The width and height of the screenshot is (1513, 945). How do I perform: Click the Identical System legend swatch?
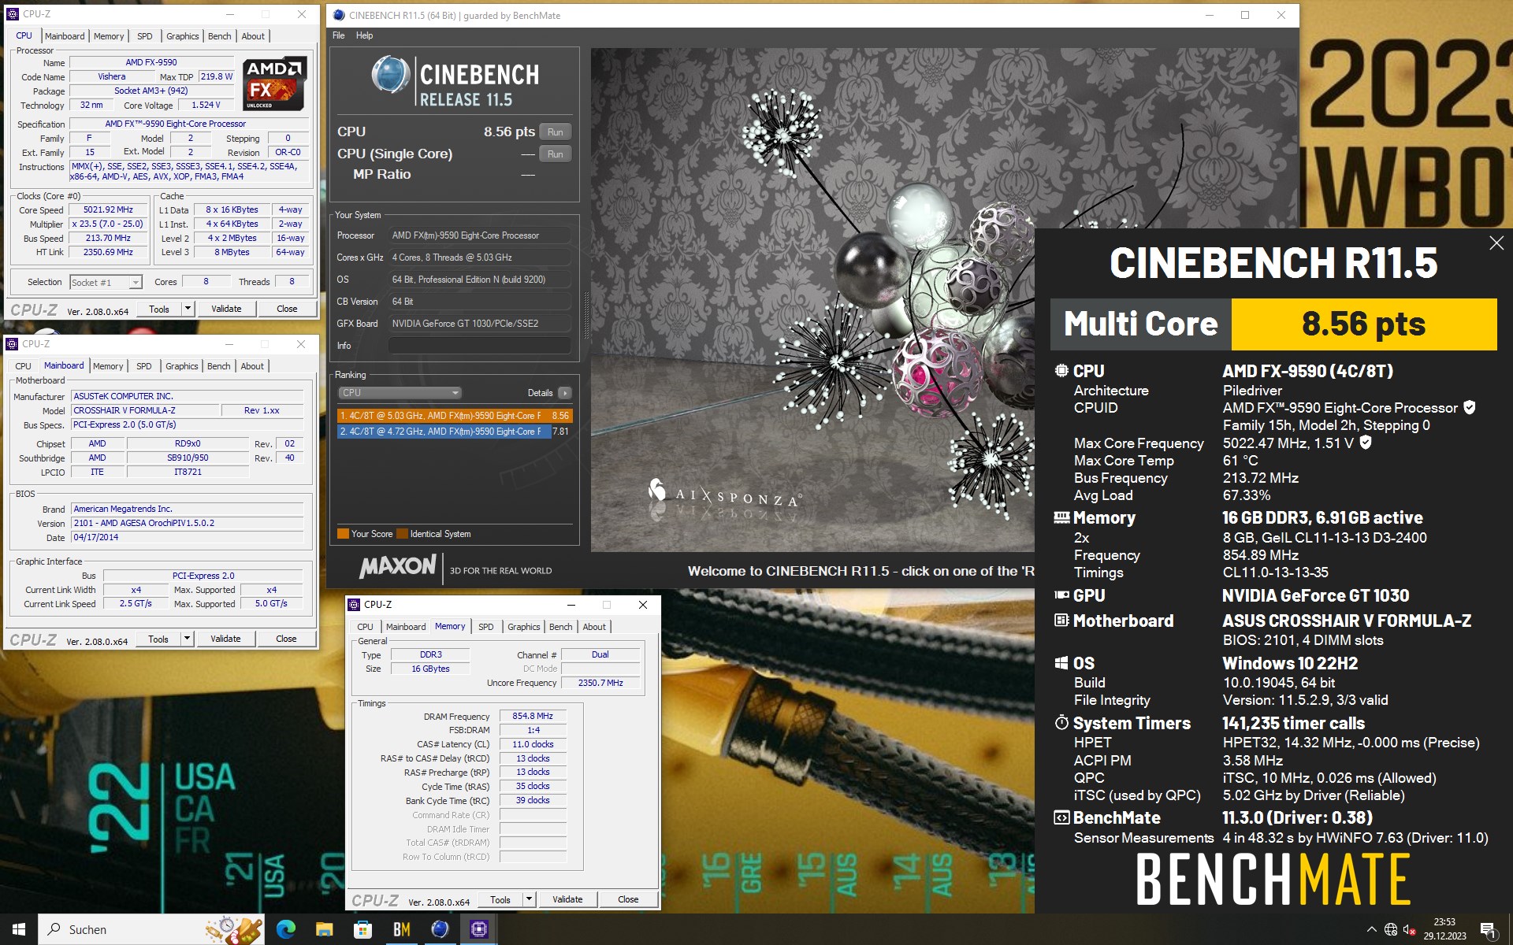[402, 534]
